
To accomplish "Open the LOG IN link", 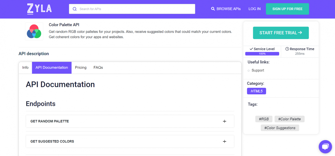I will click(x=254, y=9).
